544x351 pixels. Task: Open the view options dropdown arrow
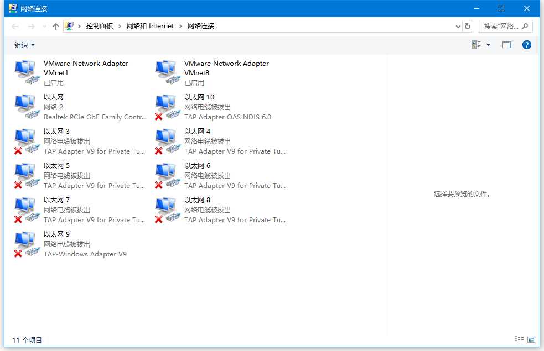[488, 45]
